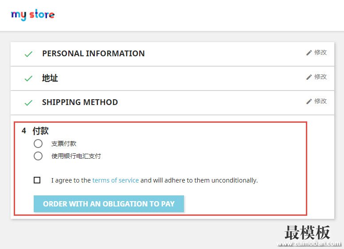Screen dimensions: 344x249
Task: Click the pencil icon beside Personal Information
Action: point(309,53)
